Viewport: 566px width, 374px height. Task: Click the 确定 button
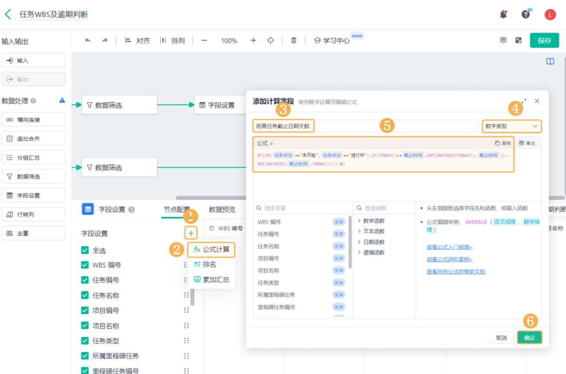529,338
